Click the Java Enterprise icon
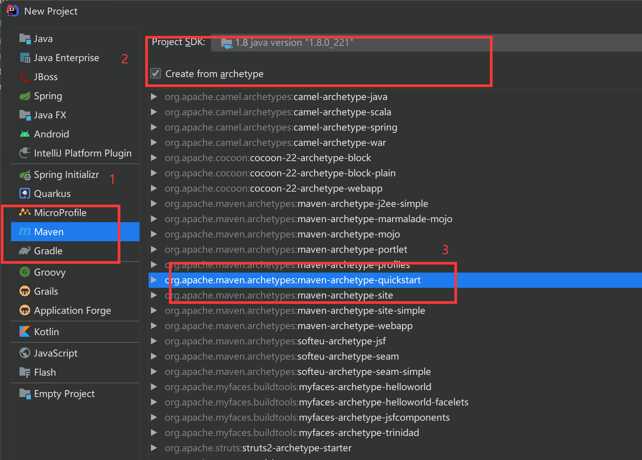642x460 pixels. tap(25, 58)
